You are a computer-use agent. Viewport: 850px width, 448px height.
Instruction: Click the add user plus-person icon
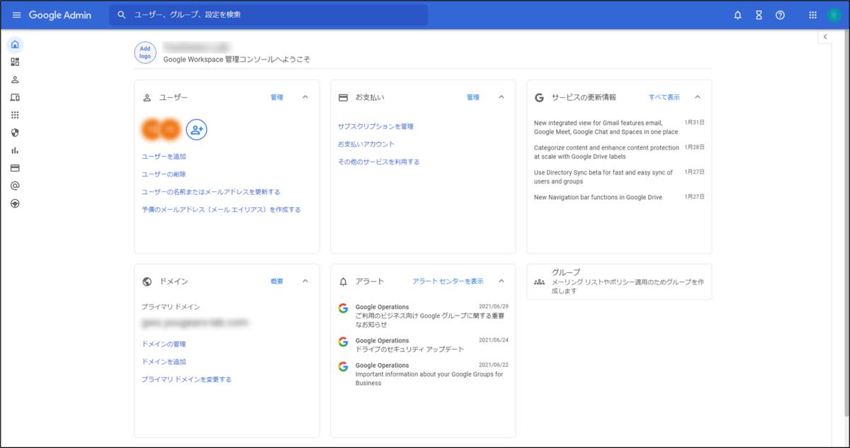[x=197, y=129]
